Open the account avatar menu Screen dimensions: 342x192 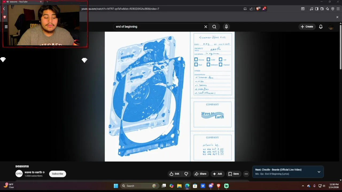pyautogui.click(x=331, y=27)
